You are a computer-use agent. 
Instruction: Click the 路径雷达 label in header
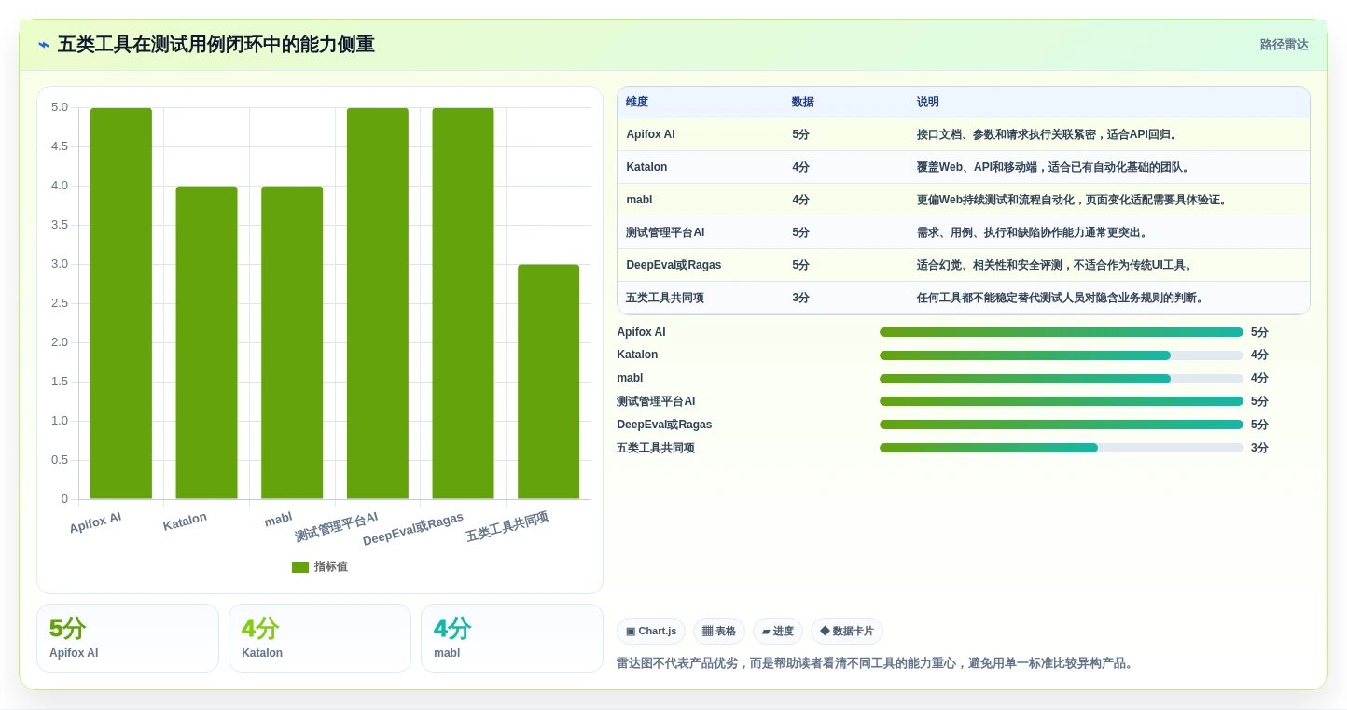click(1285, 45)
